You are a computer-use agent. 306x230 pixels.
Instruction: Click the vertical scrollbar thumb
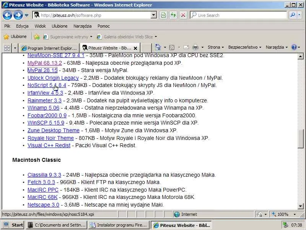[301, 139]
